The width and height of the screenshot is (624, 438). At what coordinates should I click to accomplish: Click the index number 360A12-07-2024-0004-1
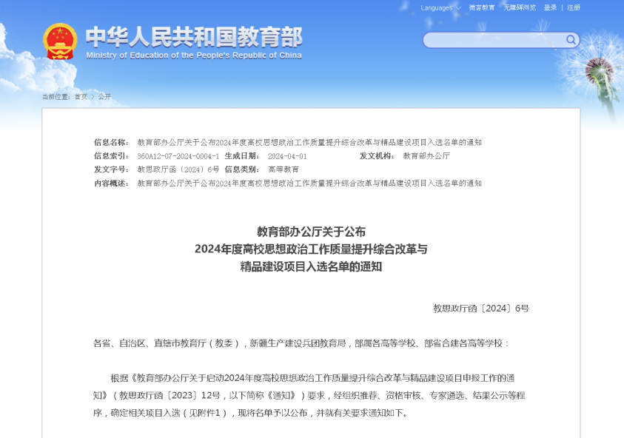[x=178, y=156]
